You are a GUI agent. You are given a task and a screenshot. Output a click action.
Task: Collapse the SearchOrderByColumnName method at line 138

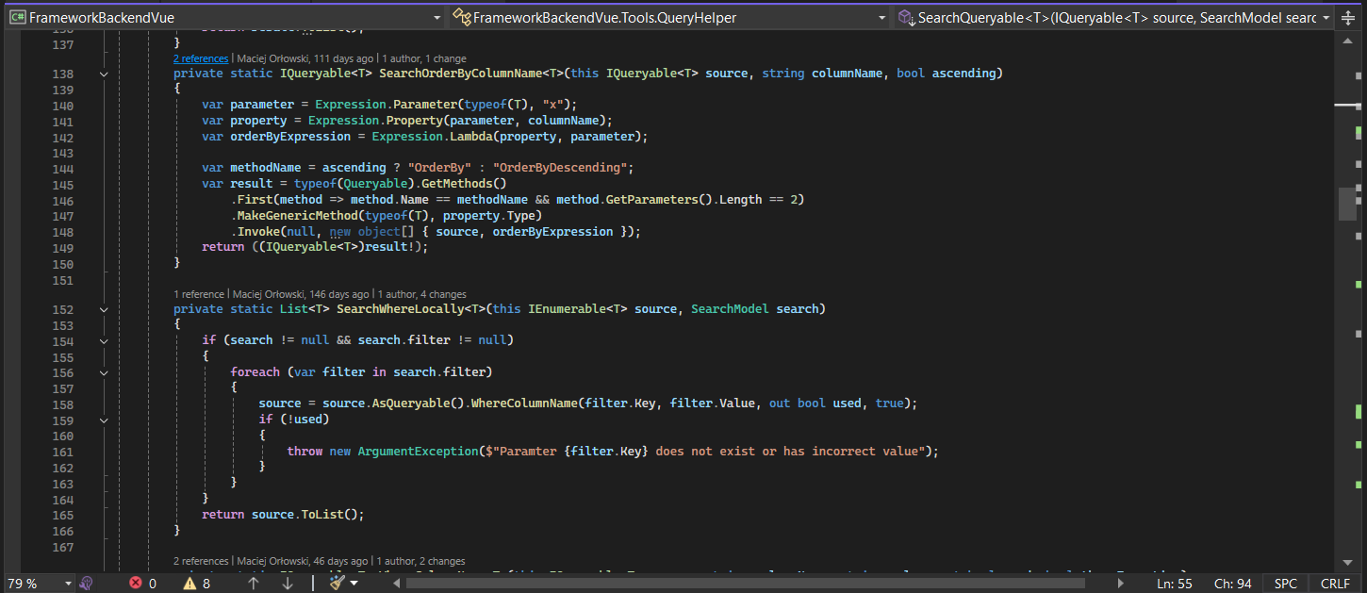(x=104, y=74)
